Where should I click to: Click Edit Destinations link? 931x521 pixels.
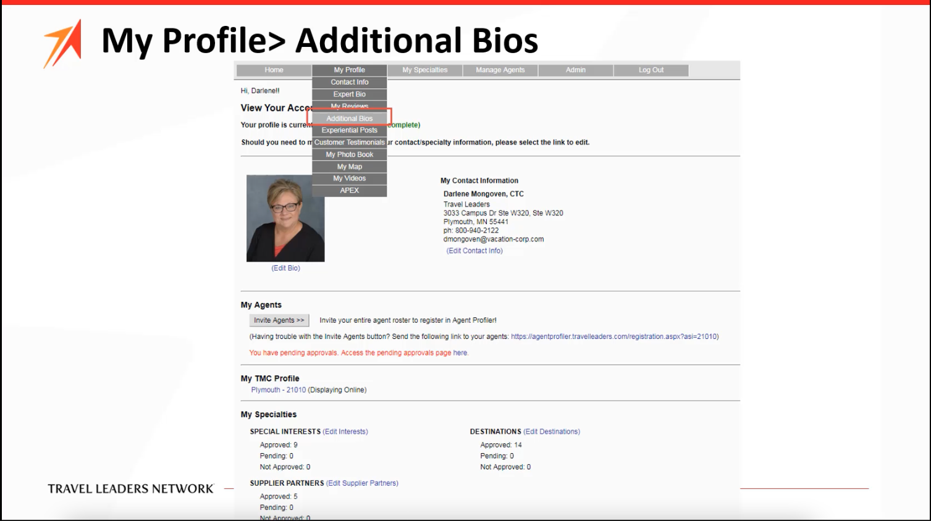click(x=552, y=432)
